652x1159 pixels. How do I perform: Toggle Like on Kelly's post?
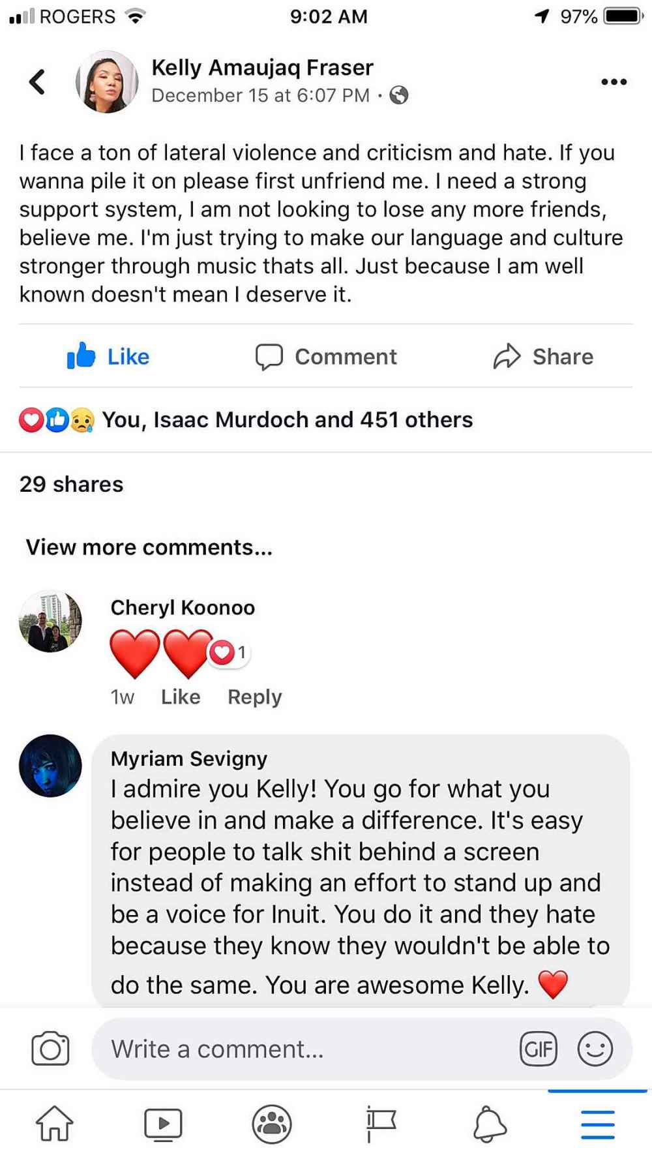[108, 356]
